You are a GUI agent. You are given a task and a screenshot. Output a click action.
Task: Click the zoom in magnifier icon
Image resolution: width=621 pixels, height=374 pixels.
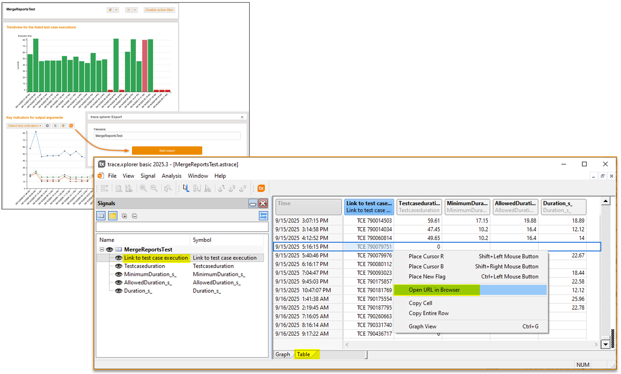[x=143, y=188]
